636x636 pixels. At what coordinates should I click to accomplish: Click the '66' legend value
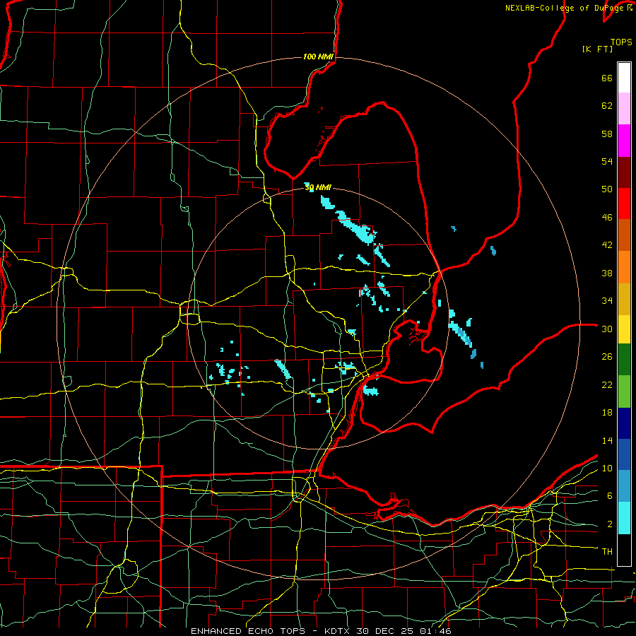607,78
